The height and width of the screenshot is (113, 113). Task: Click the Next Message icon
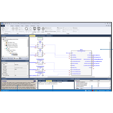coord(34,29)
